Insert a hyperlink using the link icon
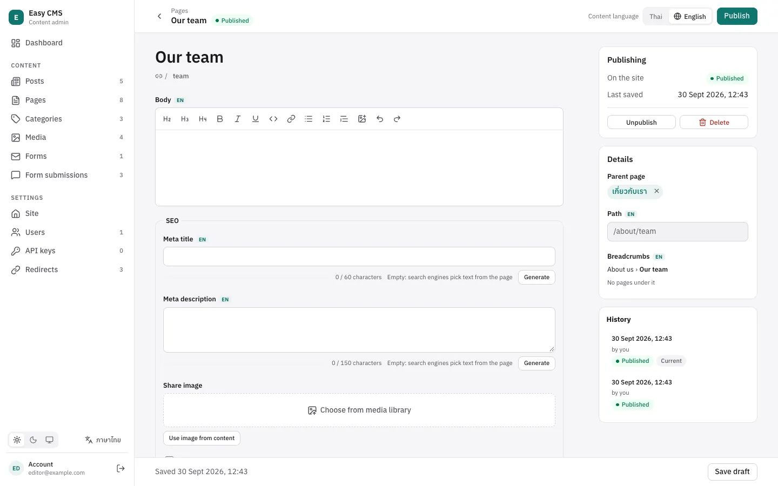 click(x=291, y=119)
